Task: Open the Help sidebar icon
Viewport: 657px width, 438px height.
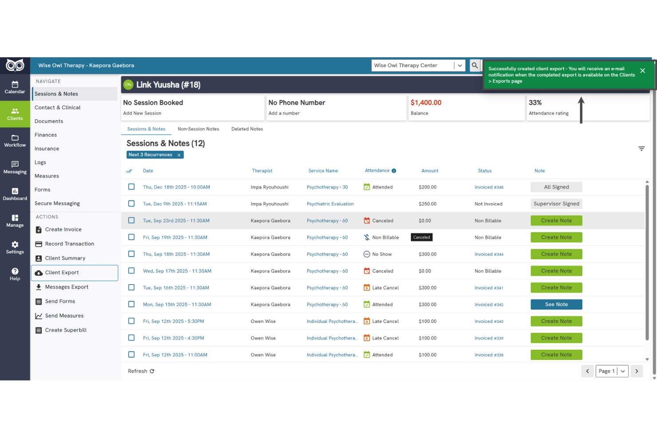Action: (15, 274)
